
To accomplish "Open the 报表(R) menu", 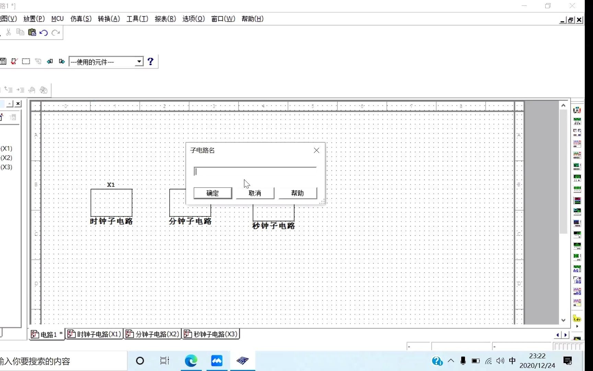I will [x=165, y=19].
